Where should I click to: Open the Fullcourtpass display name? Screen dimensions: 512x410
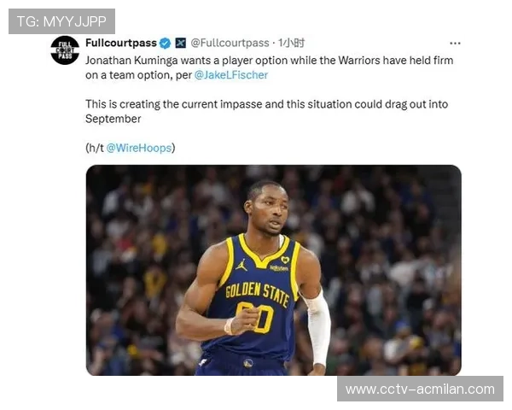(121, 43)
